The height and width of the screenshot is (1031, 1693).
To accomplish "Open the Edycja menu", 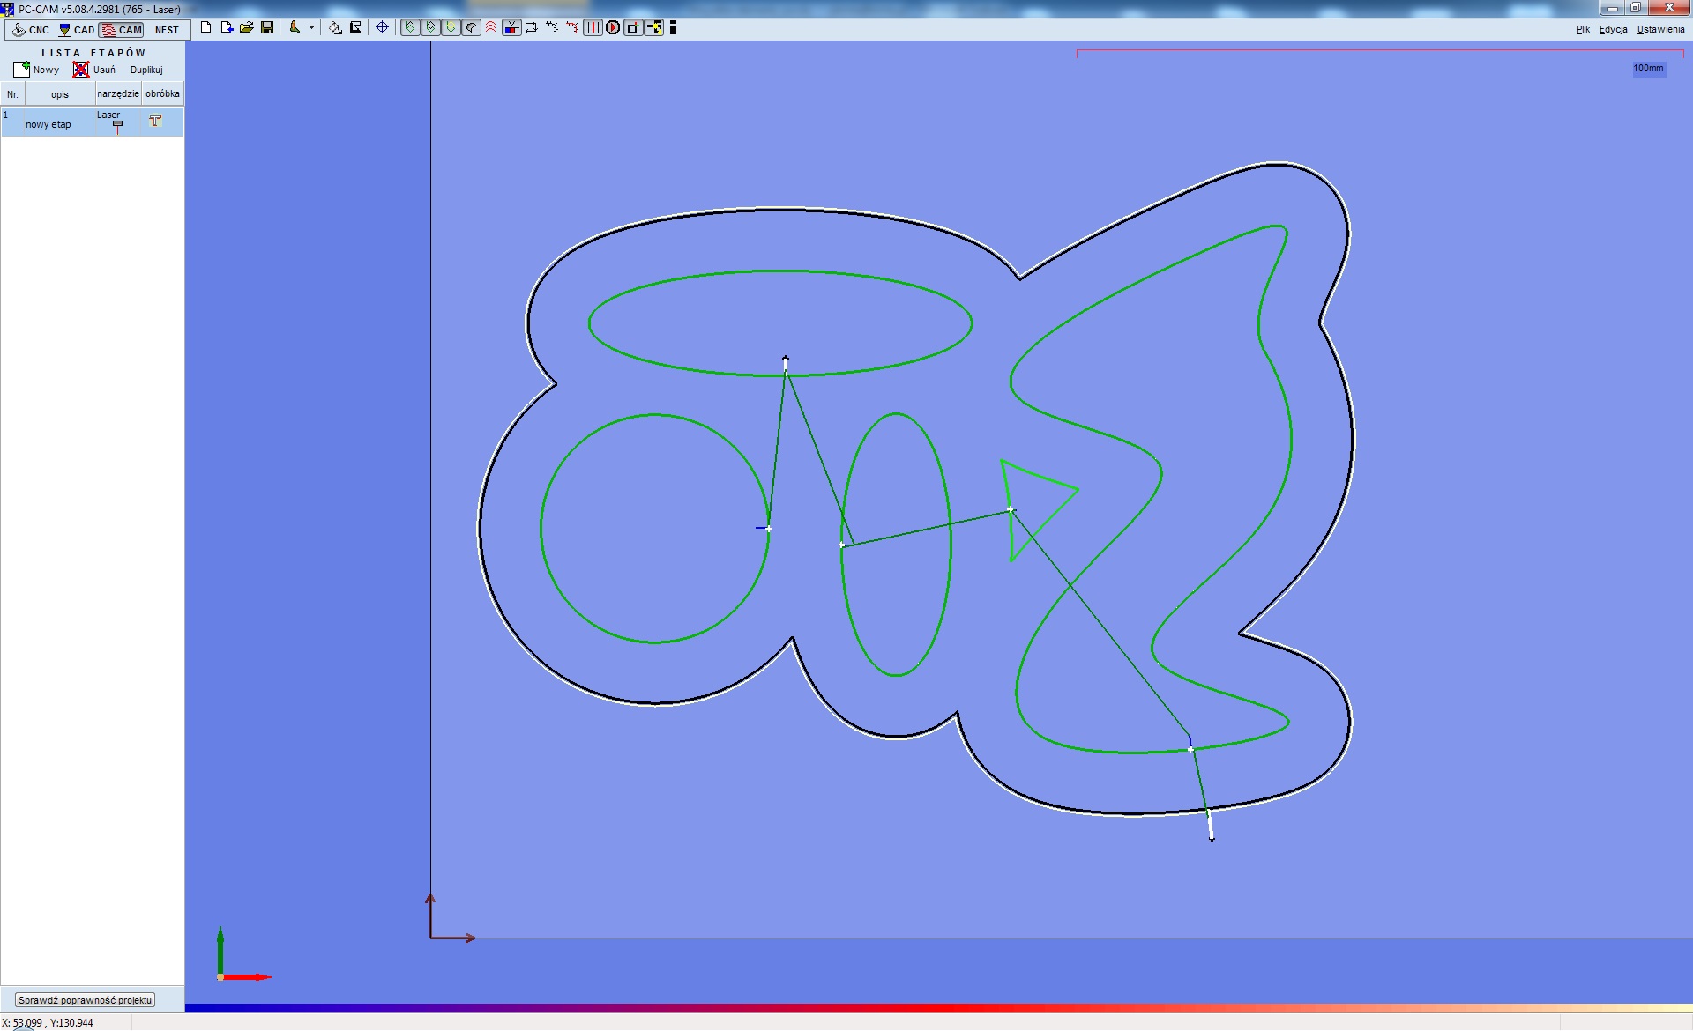I will pos(1613,29).
